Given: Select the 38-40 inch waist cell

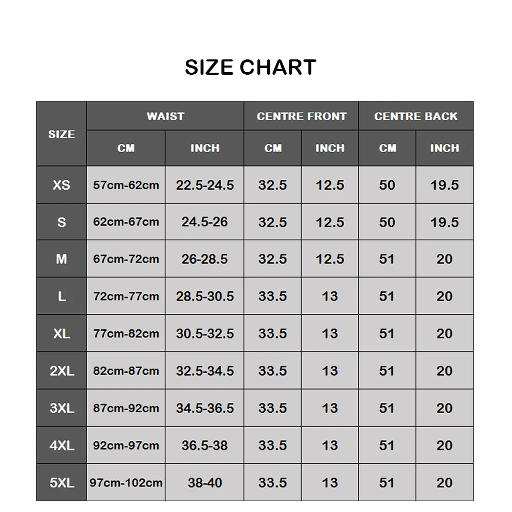Looking at the screenshot, I should point(204,482).
